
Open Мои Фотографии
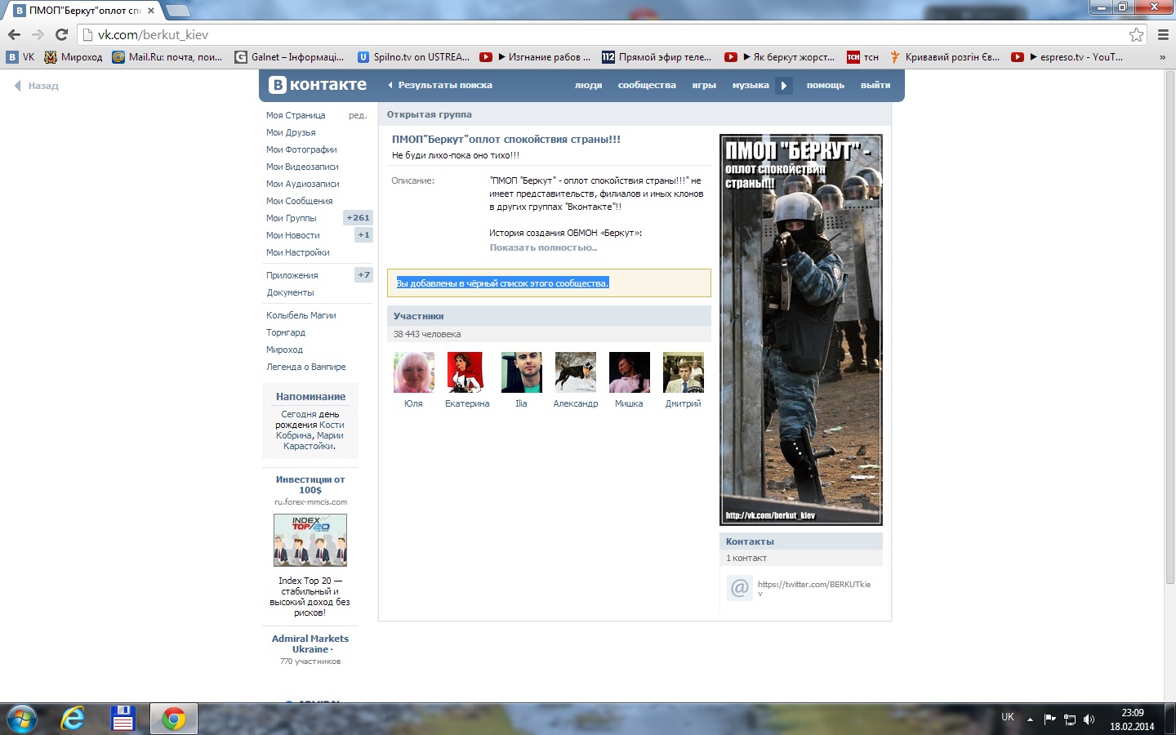click(x=301, y=149)
